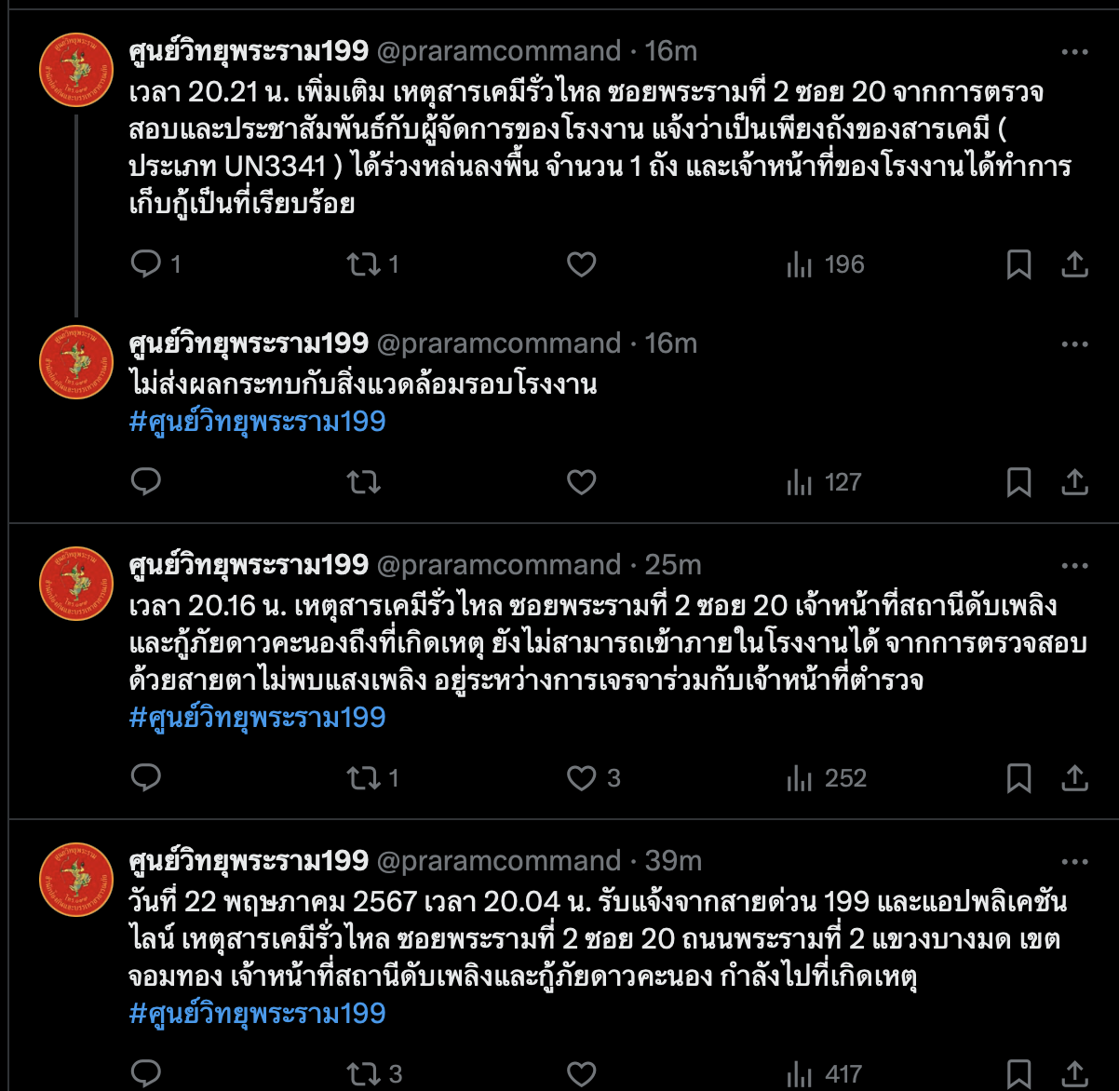The image size is (1119, 1091).
Task: Open @praramcommand handle on the 39m tweet
Action: pos(498,861)
